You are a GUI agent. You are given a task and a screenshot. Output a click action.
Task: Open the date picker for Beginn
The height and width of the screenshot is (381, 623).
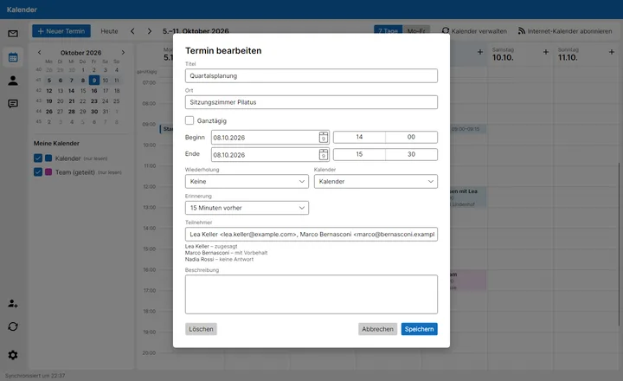tap(324, 137)
